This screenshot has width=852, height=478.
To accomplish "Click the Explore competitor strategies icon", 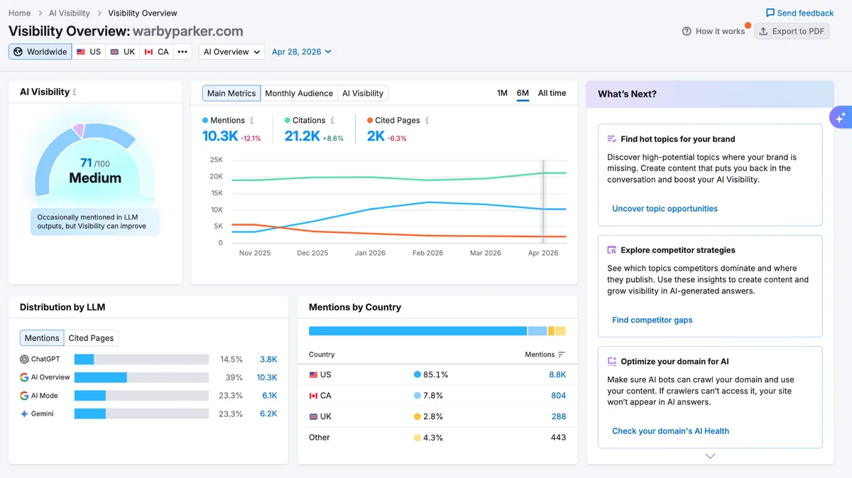I will tap(611, 250).
